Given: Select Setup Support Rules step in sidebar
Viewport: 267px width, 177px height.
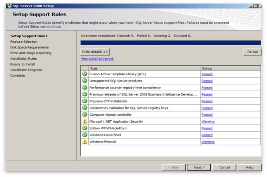Looking at the screenshot, I should click(x=29, y=36).
